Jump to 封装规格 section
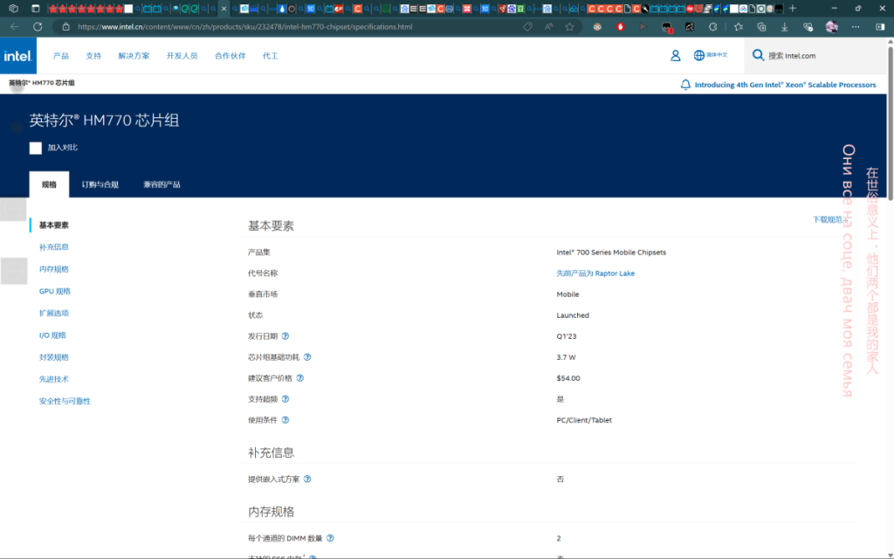This screenshot has width=894, height=559. click(54, 357)
